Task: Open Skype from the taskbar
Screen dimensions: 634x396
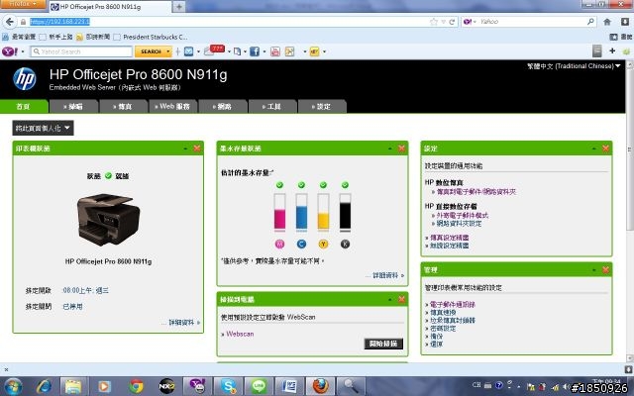Action: pos(228,386)
